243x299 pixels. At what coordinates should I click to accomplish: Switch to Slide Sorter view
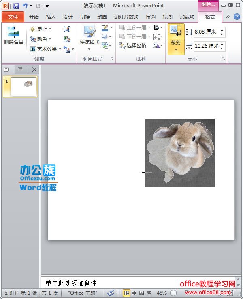click(x=134, y=293)
